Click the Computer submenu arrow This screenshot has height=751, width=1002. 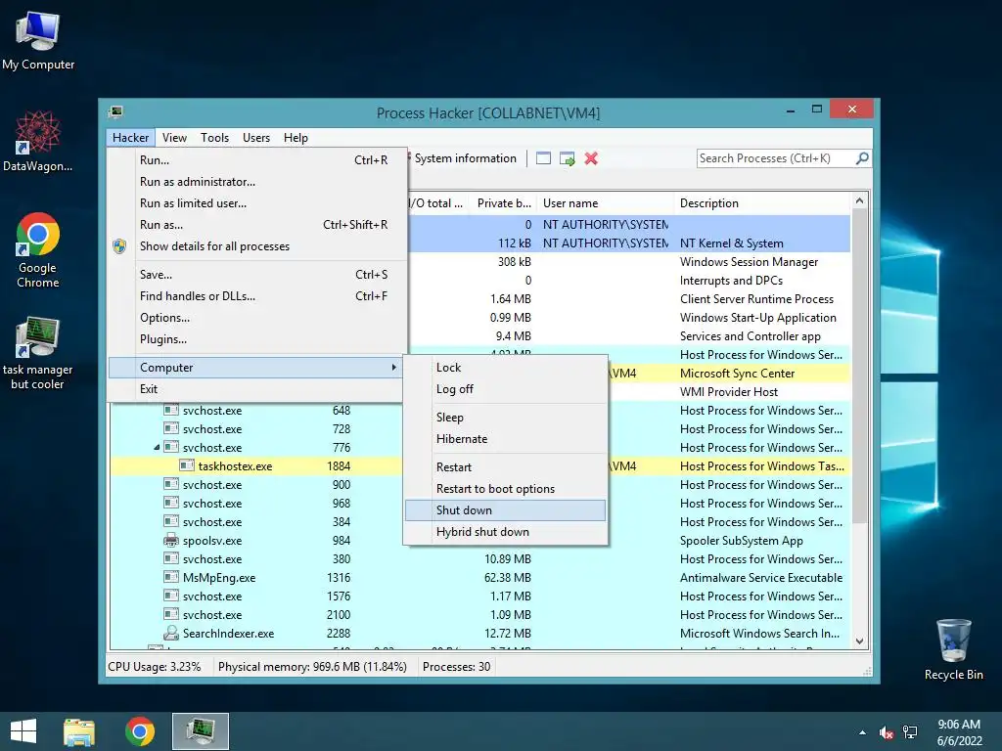(x=393, y=368)
